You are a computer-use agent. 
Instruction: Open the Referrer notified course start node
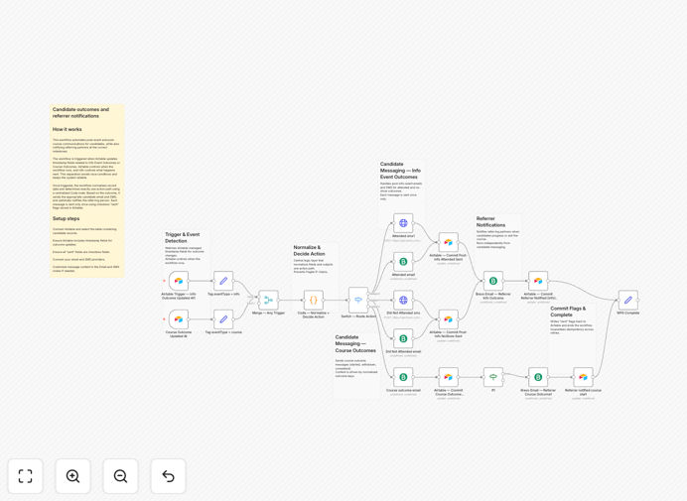[583, 377]
